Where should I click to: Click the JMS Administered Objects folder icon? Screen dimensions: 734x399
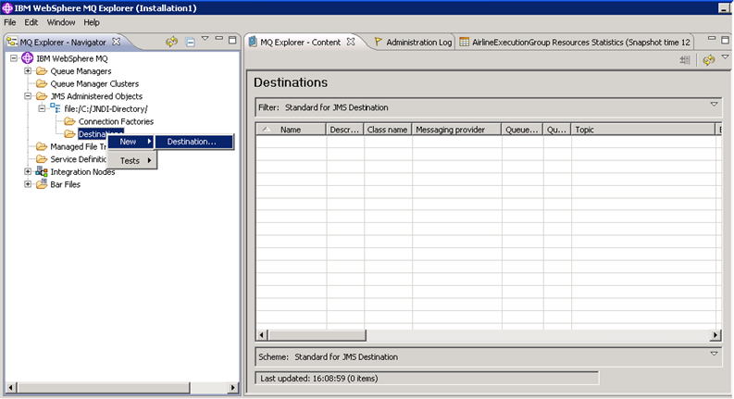[42, 96]
